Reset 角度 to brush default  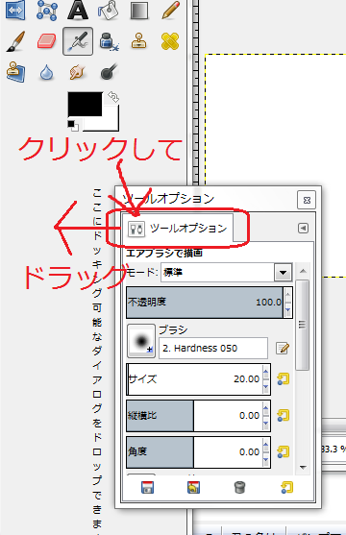(x=284, y=451)
